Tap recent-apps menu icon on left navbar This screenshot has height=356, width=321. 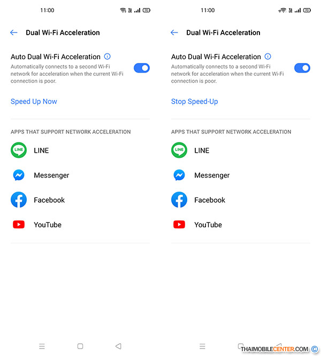(x=42, y=346)
